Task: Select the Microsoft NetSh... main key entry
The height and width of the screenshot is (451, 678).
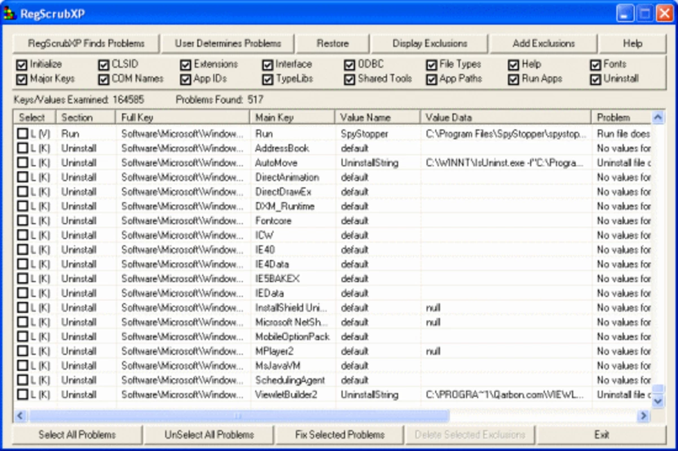Action: (291, 322)
